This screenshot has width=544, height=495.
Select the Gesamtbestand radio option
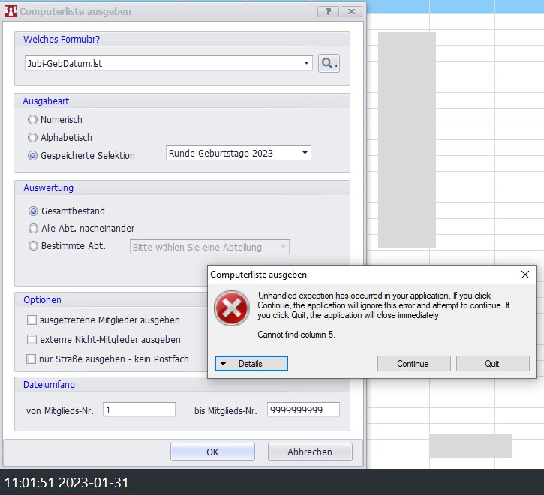pyautogui.click(x=33, y=211)
